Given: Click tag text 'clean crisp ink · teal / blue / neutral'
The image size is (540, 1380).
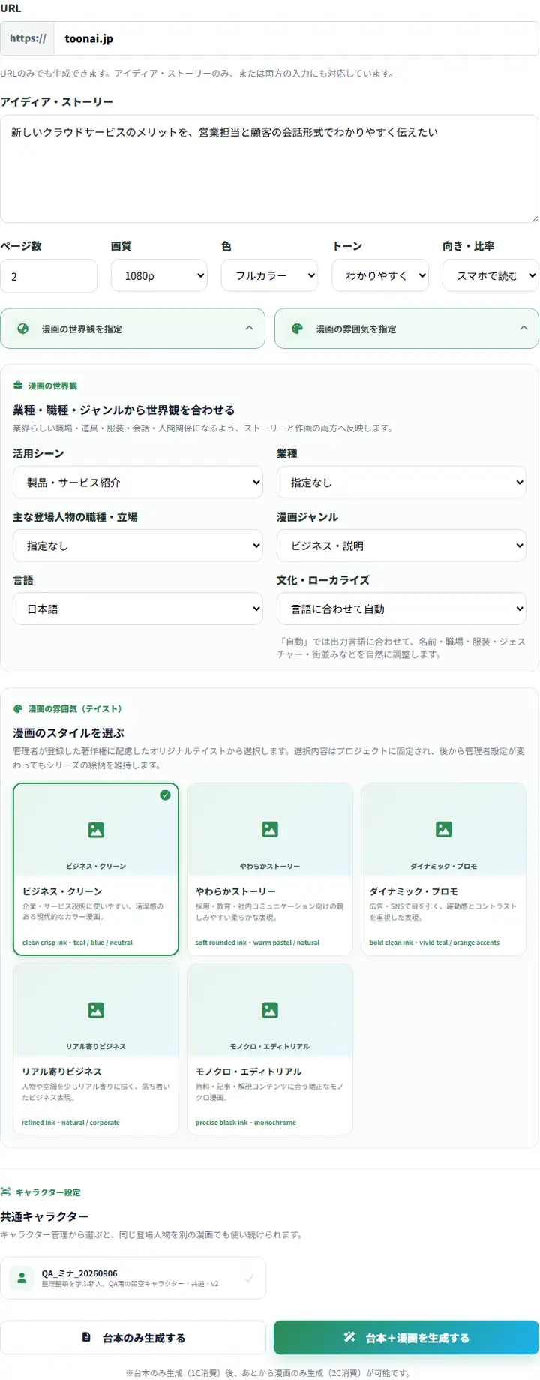Looking at the screenshot, I should (x=77, y=943).
